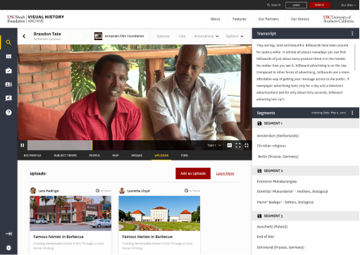Screen dimensions: 360x255
Task: Follow the Learn More link
Action: 225,173
